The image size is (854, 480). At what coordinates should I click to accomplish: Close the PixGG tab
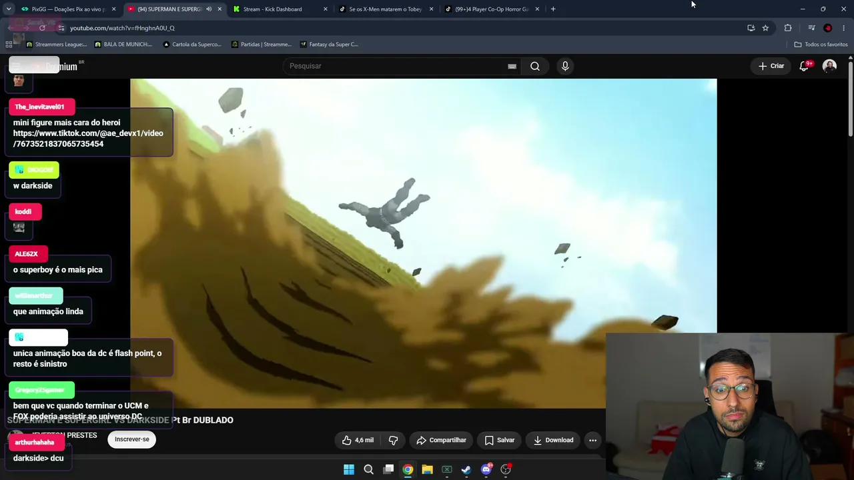pos(113,9)
